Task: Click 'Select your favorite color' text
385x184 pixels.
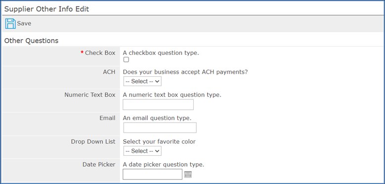Action: point(159,141)
